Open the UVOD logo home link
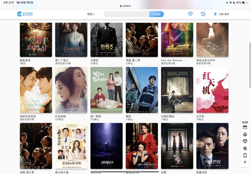Screen dimensions: 251x174 pyautogui.click(x=25, y=14)
